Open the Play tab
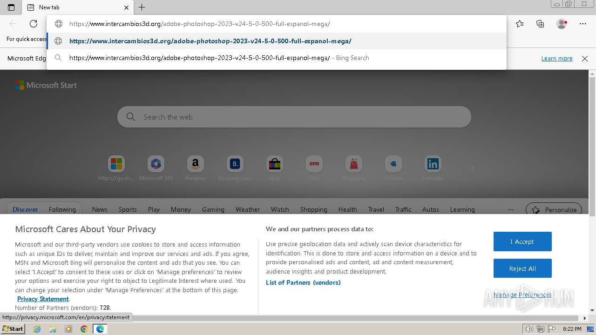The height and width of the screenshot is (335, 596). point(154,209)
